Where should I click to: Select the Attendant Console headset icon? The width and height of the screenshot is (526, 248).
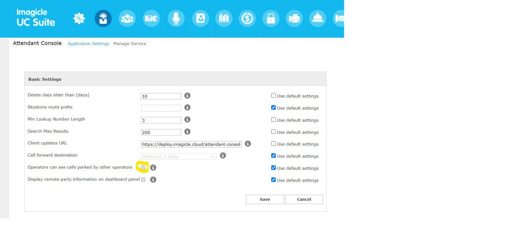click(x=103, y=18)
